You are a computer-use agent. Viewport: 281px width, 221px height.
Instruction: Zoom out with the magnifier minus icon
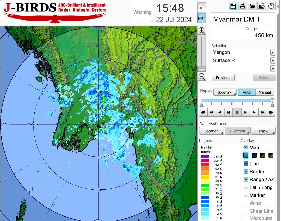(x=202, y=76)
